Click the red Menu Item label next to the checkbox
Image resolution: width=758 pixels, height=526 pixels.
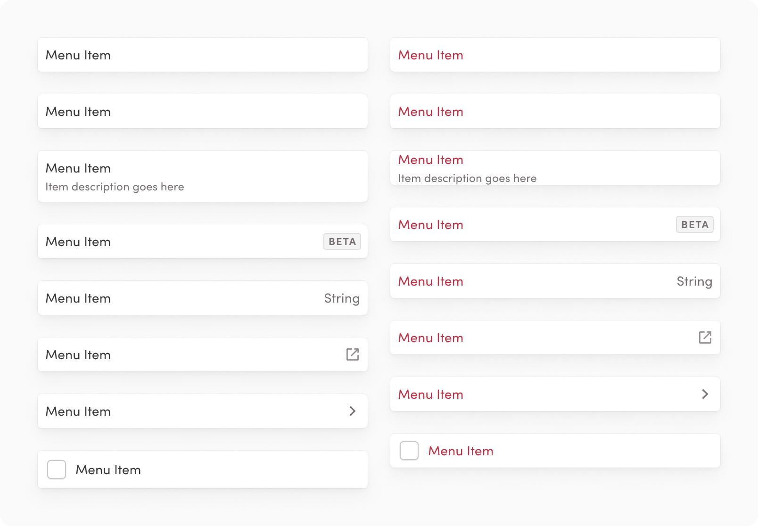click(x=461, y=451)
